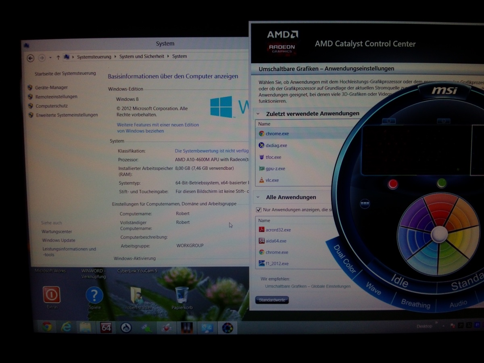484x363 pixels.
Task: Click the Control Panel taskbar icon
Action: click(207, 328)
